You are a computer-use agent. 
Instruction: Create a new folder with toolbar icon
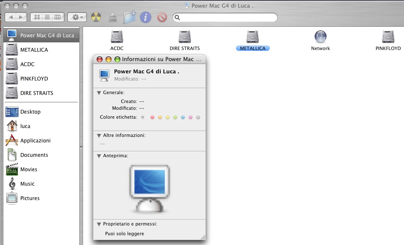(x=129, y=17)
